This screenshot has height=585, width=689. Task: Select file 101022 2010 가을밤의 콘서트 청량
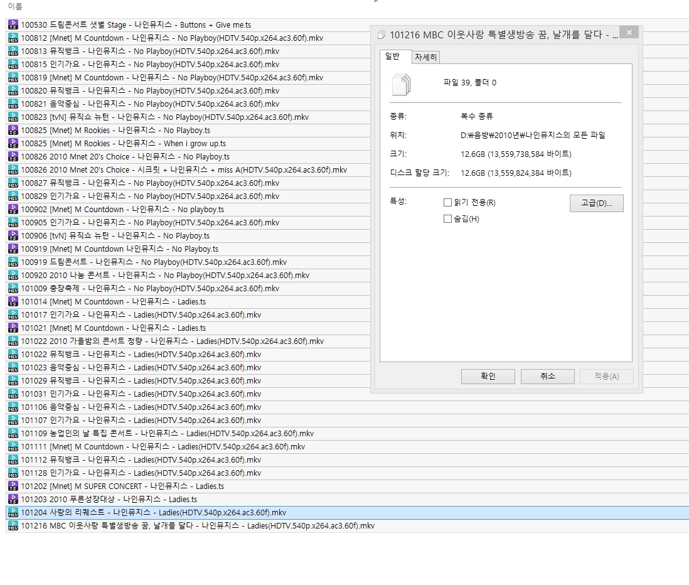pyautogui.click(x=172, y=341)
